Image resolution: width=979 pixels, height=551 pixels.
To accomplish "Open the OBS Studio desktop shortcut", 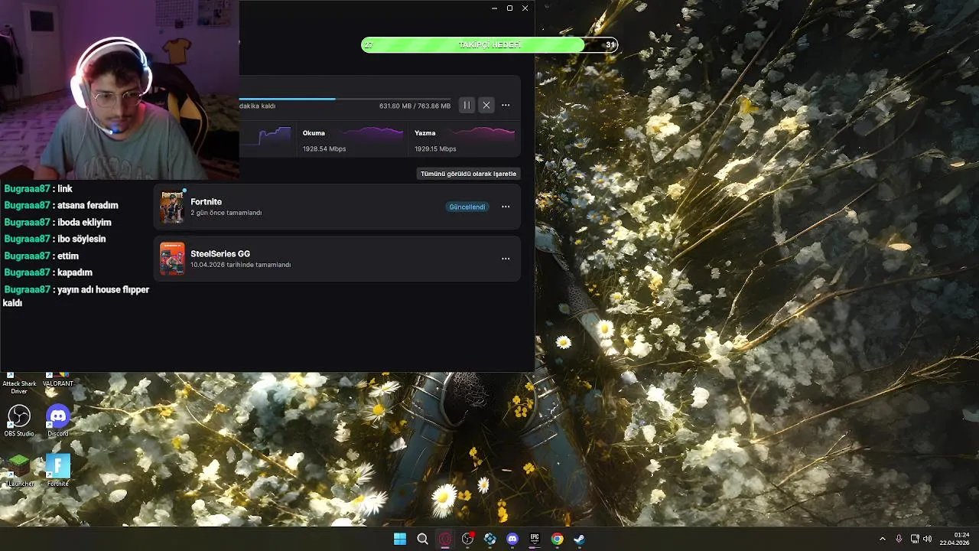I will click(19, 421).
